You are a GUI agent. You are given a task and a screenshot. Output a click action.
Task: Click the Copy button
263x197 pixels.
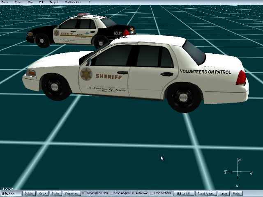[42, 193]
